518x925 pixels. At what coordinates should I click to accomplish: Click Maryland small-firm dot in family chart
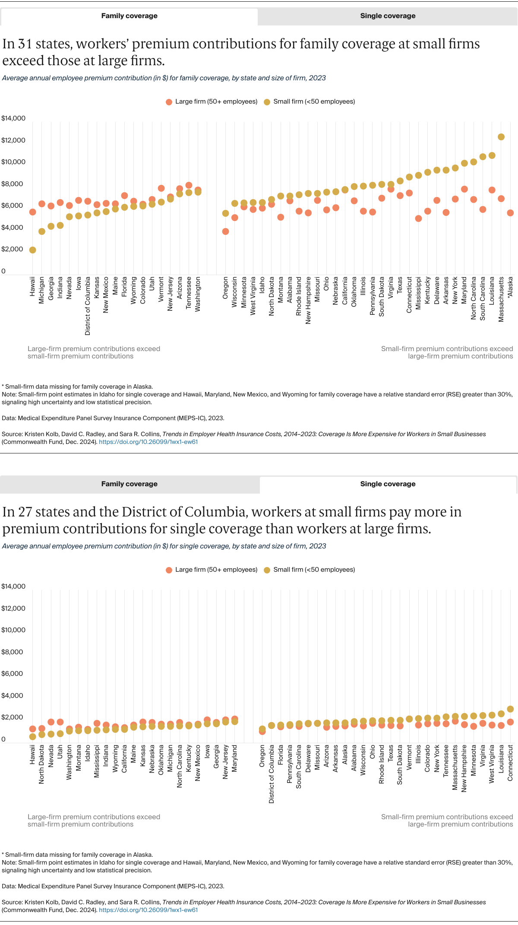click(464, 163)
